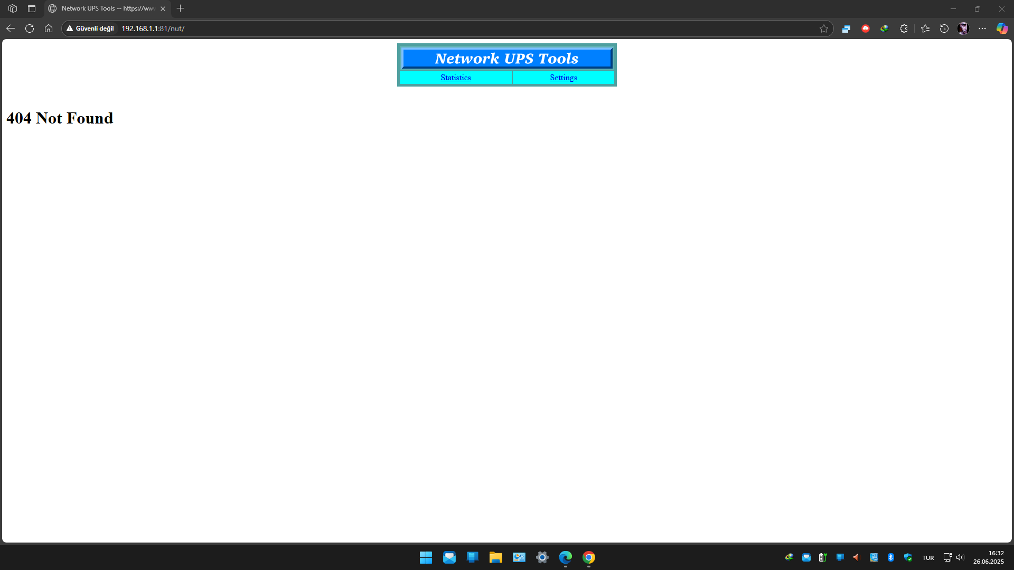Viewport: 1014px width, 570px height.
Task: Open the Workspaces icon in title bar
Action: coord(13,8)
